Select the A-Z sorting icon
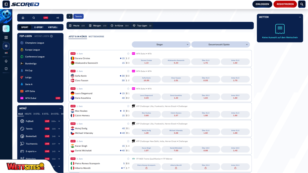Viewport: 308px width, 173px height. click(x=58, y=18)
